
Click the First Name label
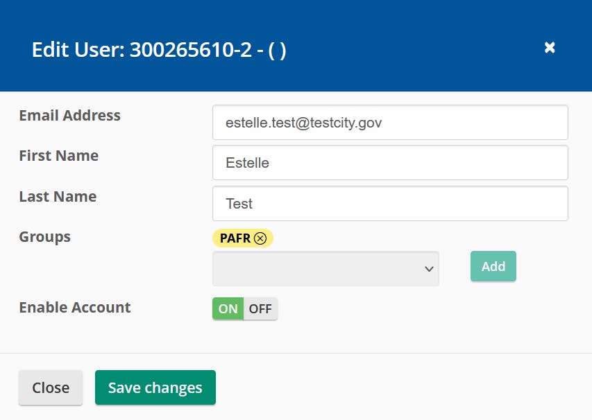pyautogui.click(x=58, y=156)
